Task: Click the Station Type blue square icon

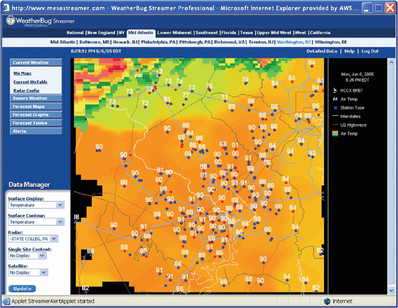Action: tap(335, 108)
